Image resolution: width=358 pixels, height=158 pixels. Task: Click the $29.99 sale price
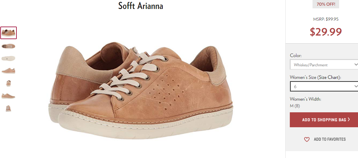326,32
